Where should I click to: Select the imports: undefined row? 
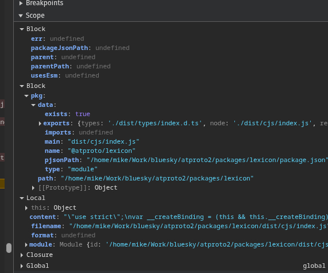79,133
